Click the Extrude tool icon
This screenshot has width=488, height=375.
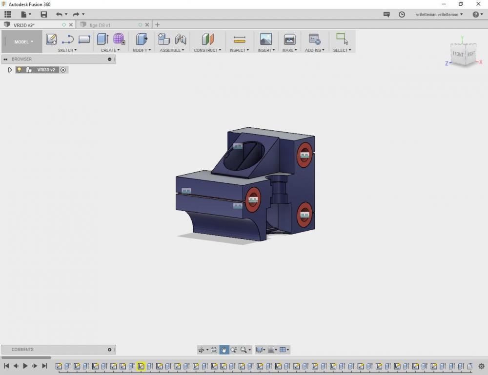pyautogui.click(x=102, y=39)
